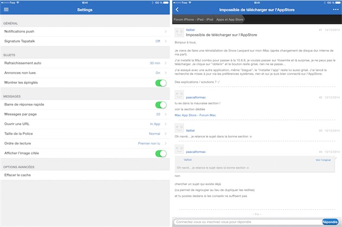Tap Valtiel's avatar on post #1

tap(179, 33)
